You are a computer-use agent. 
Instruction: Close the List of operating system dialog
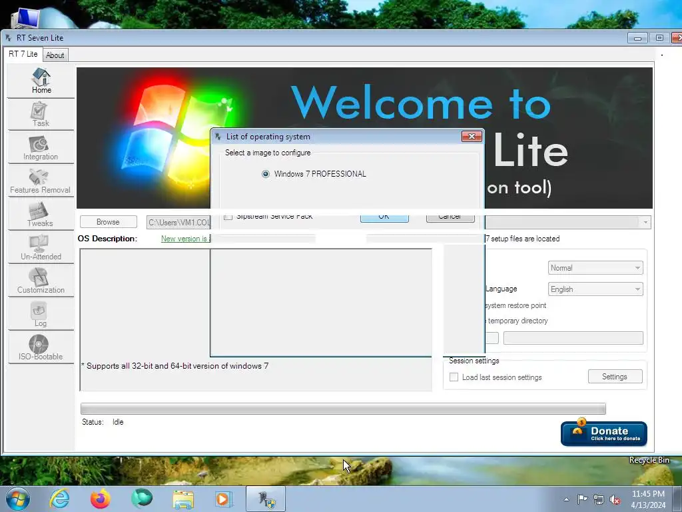pyautogui.click(x=472, y=136)
